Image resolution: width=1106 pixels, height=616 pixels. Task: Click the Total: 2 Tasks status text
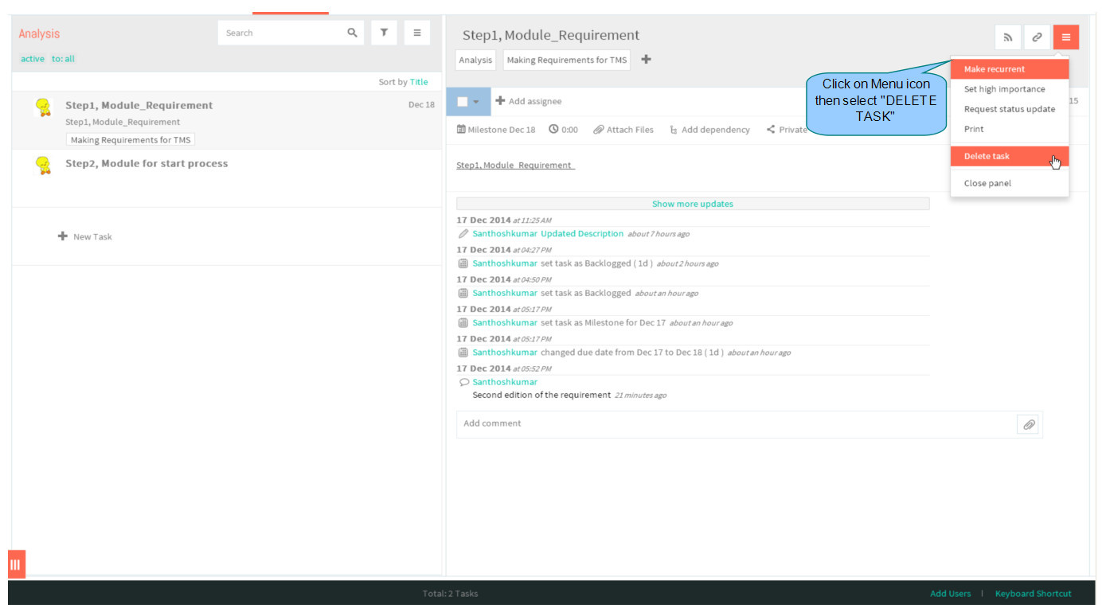[x=450, y=594]
